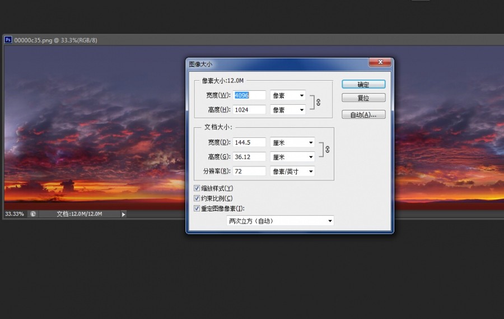Image resolution: width=504 pixels, height=319 pixels.
Task: Click the 高度(H): label
Action: pos(219,110)
